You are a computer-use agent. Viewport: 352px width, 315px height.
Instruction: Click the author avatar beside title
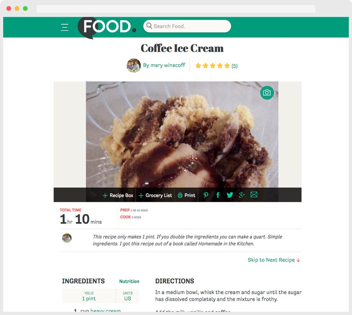[133, 65]
